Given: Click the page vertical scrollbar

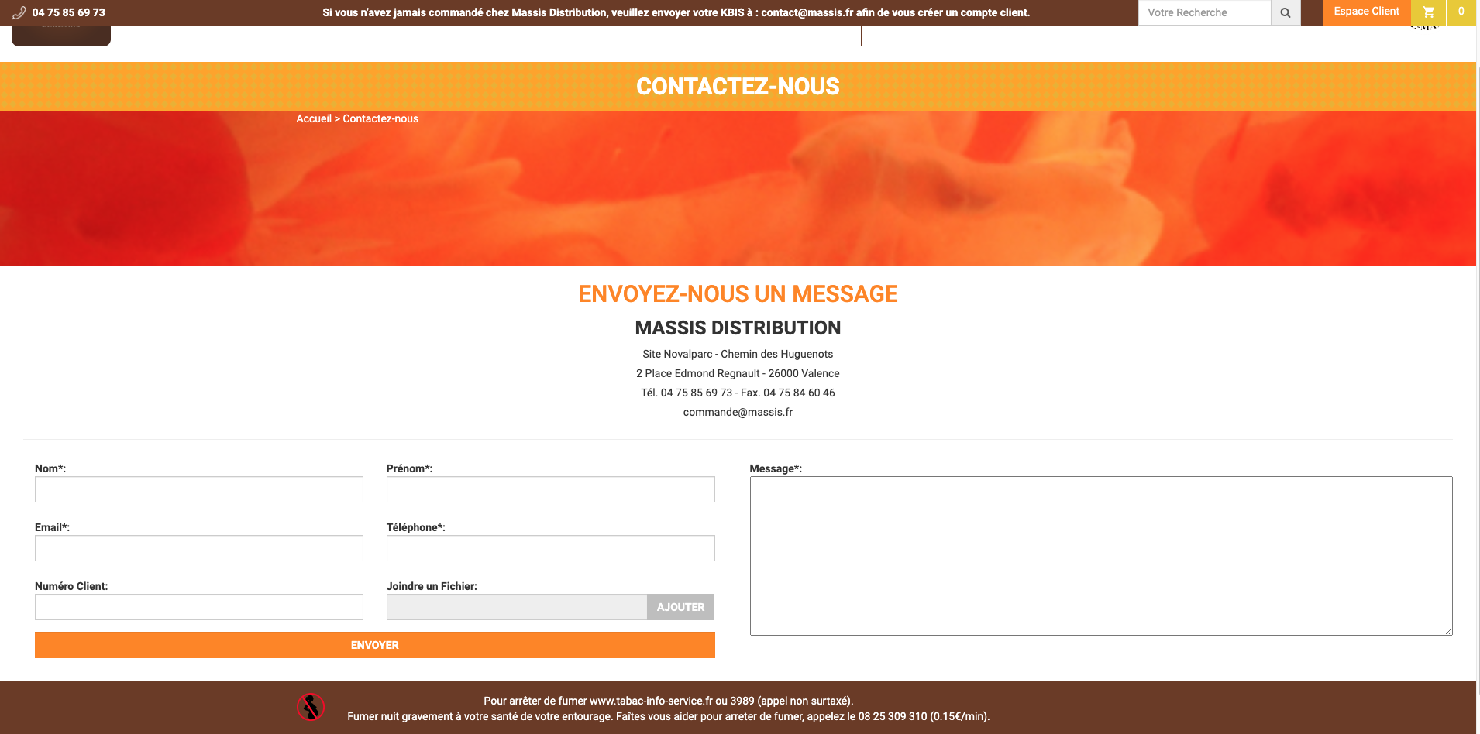Looking at the screenshot, I should tap(1478, 379).
